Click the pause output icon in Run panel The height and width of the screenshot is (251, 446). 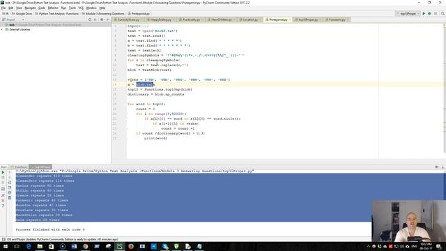tap(3, 183)
